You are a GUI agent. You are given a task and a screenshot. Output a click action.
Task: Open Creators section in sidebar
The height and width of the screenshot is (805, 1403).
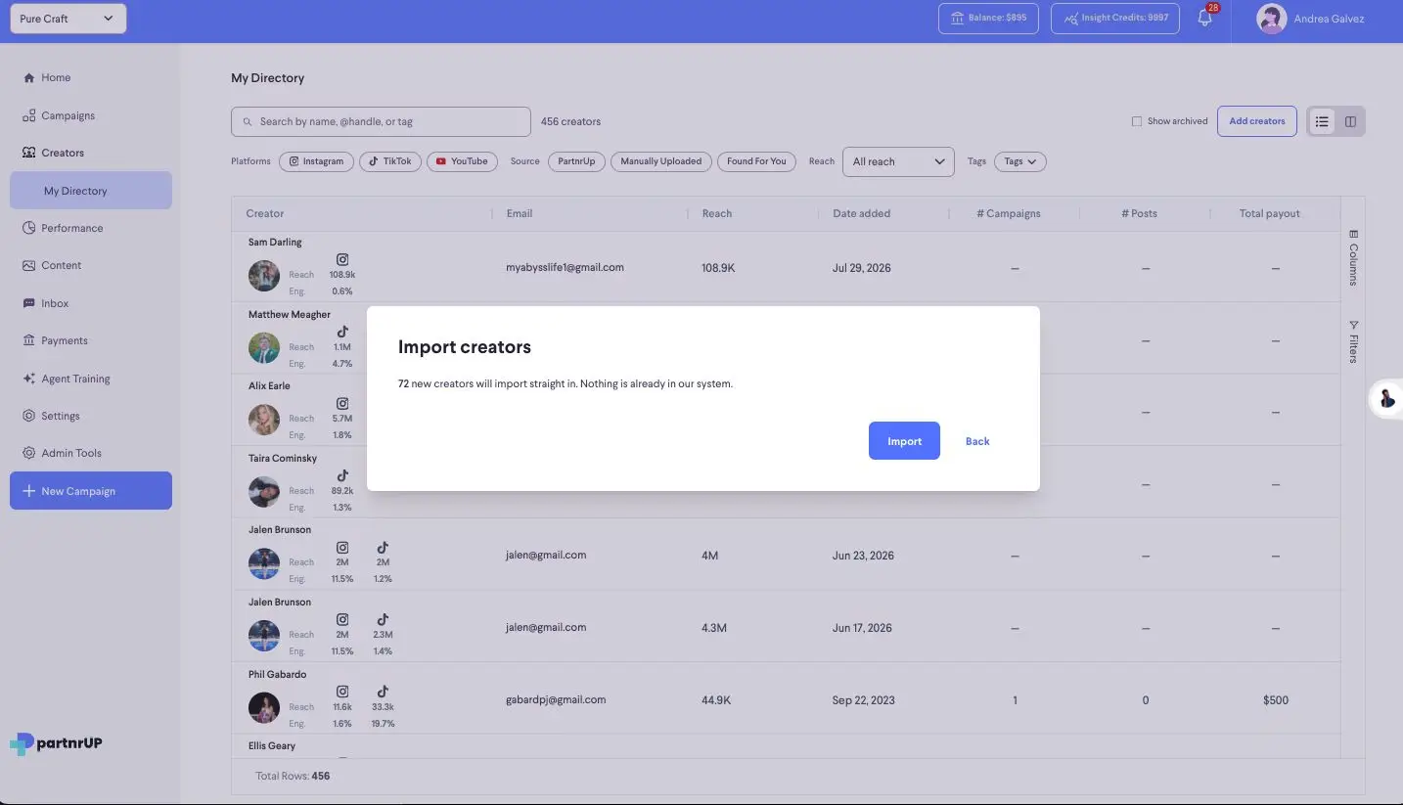click(x=63, y=153)
